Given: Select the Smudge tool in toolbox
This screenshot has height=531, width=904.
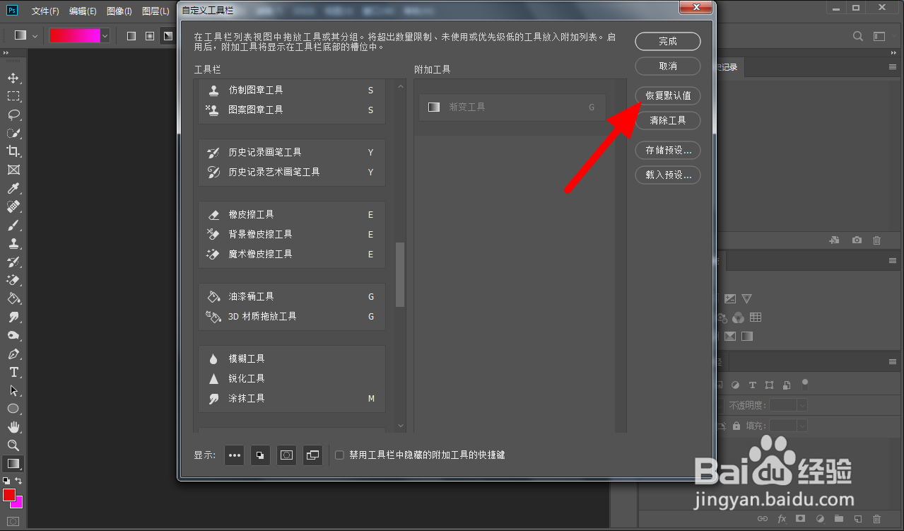Looking at the screenshot, I should [13, 317].
